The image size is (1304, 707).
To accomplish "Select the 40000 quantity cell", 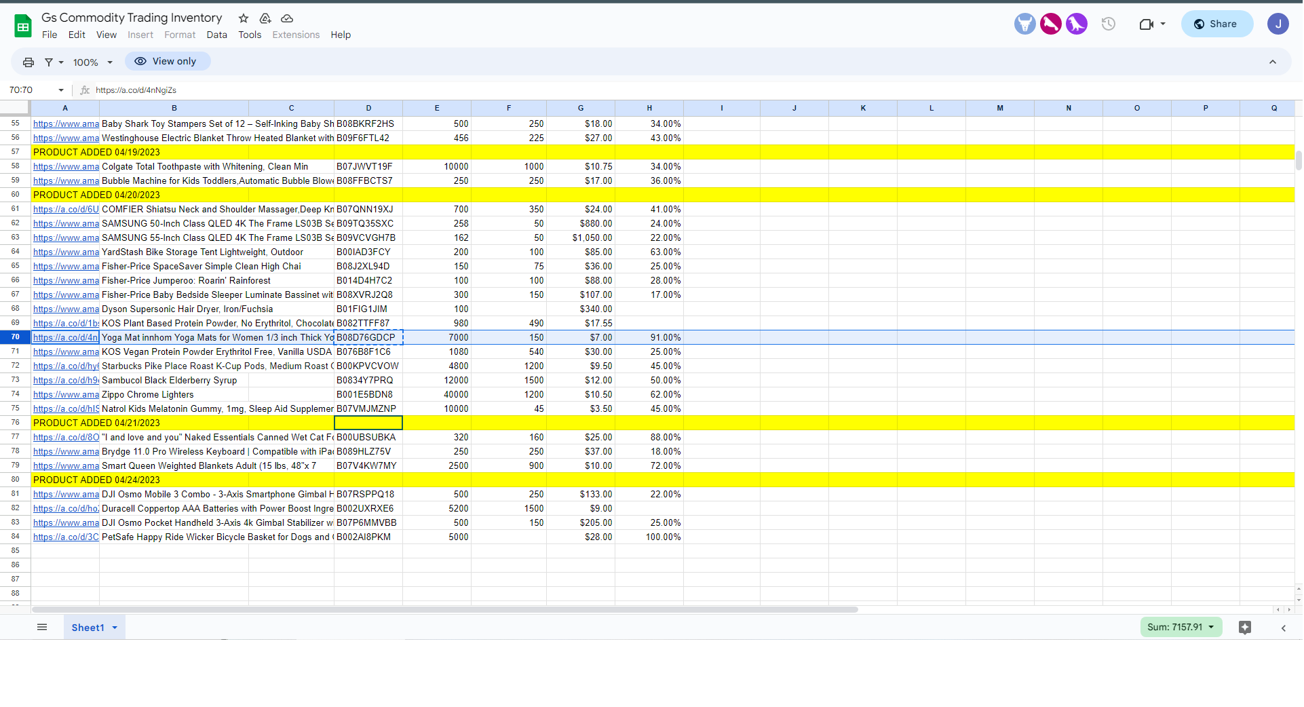I will click(437, 395).
